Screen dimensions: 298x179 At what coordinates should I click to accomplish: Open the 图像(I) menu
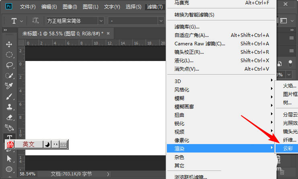(x=70, y=7)
